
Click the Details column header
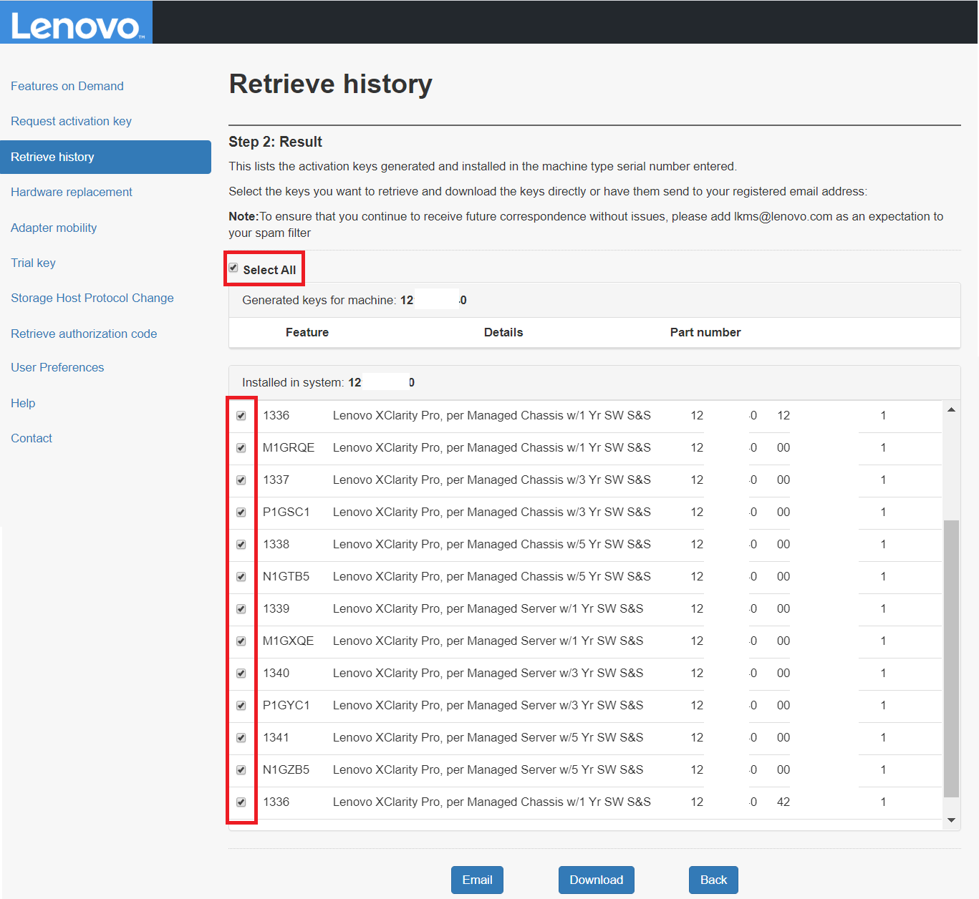(x=503, y=332)
